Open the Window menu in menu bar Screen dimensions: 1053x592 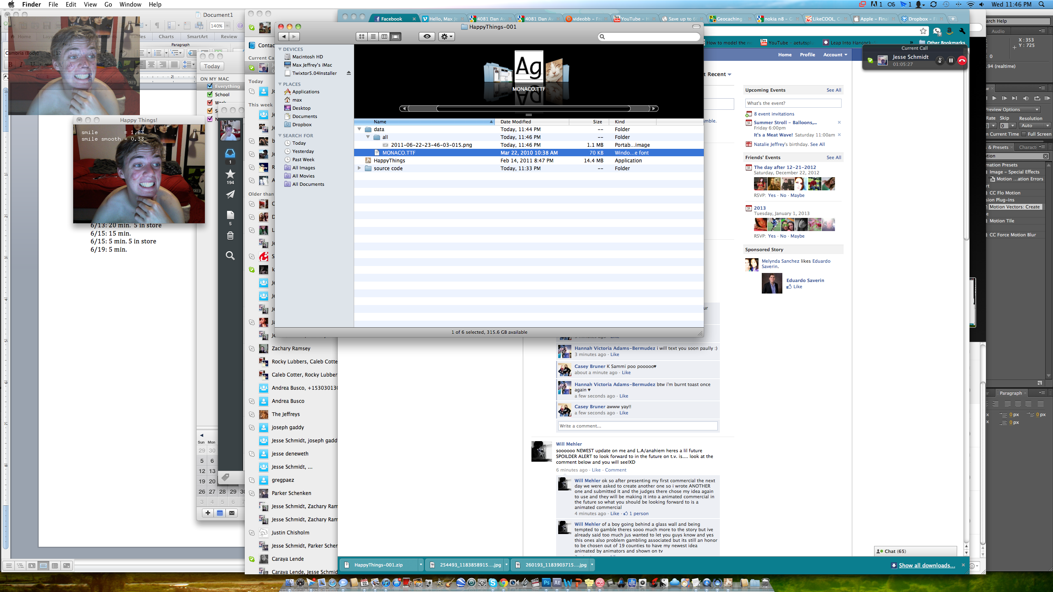pyautogui.click(x=130, y=5)
